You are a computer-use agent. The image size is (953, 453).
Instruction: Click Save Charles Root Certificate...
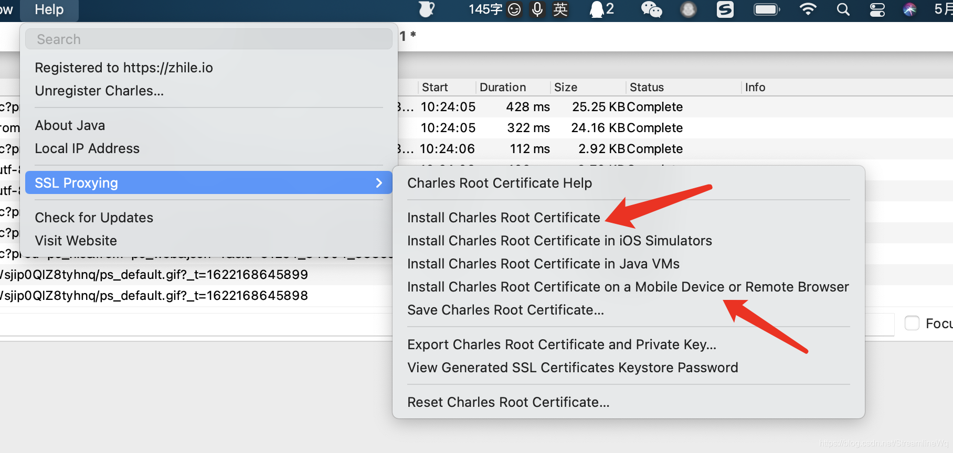click(506, 310)
